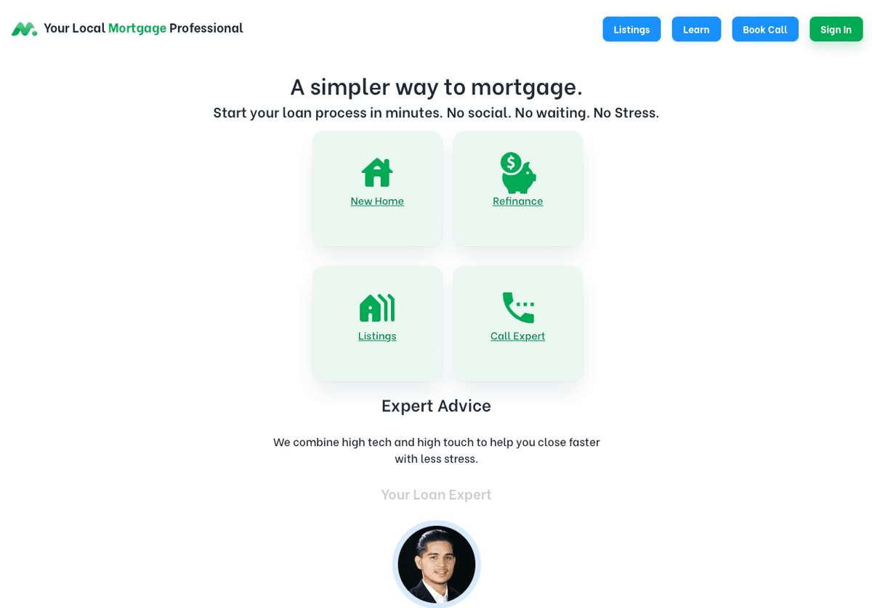Tap the Call Expert phone icon
This screenshot has height=608, width=872.
pyautogui.click(x=518, y=308)
